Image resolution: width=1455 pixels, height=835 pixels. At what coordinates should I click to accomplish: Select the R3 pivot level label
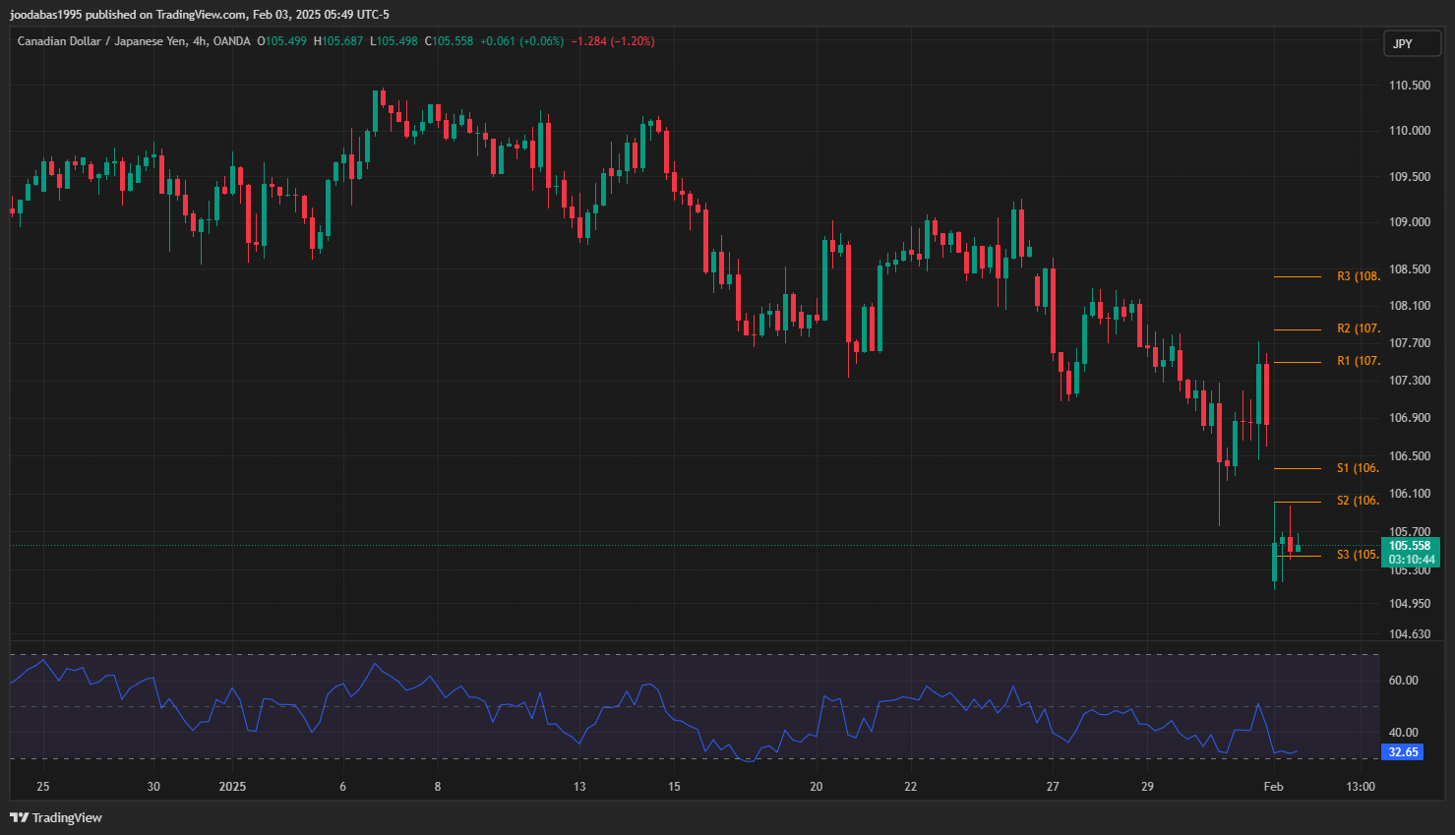coord(1358,276)
